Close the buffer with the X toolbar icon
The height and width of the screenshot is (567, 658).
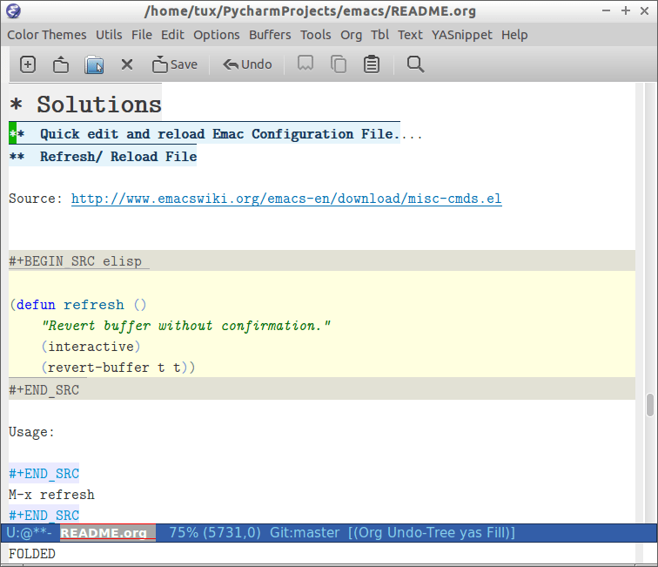(x=127, y=64)
